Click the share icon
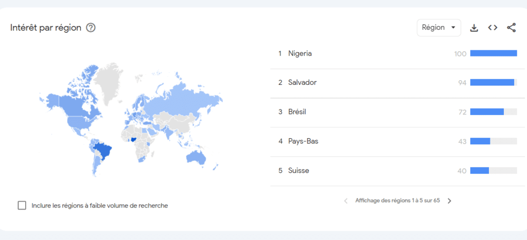Screen dimensions: 527x240 pyautogui.click(x=511, y=28)
